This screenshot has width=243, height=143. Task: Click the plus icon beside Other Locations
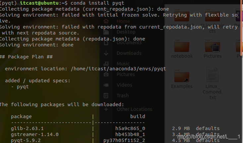pos(106,109)
